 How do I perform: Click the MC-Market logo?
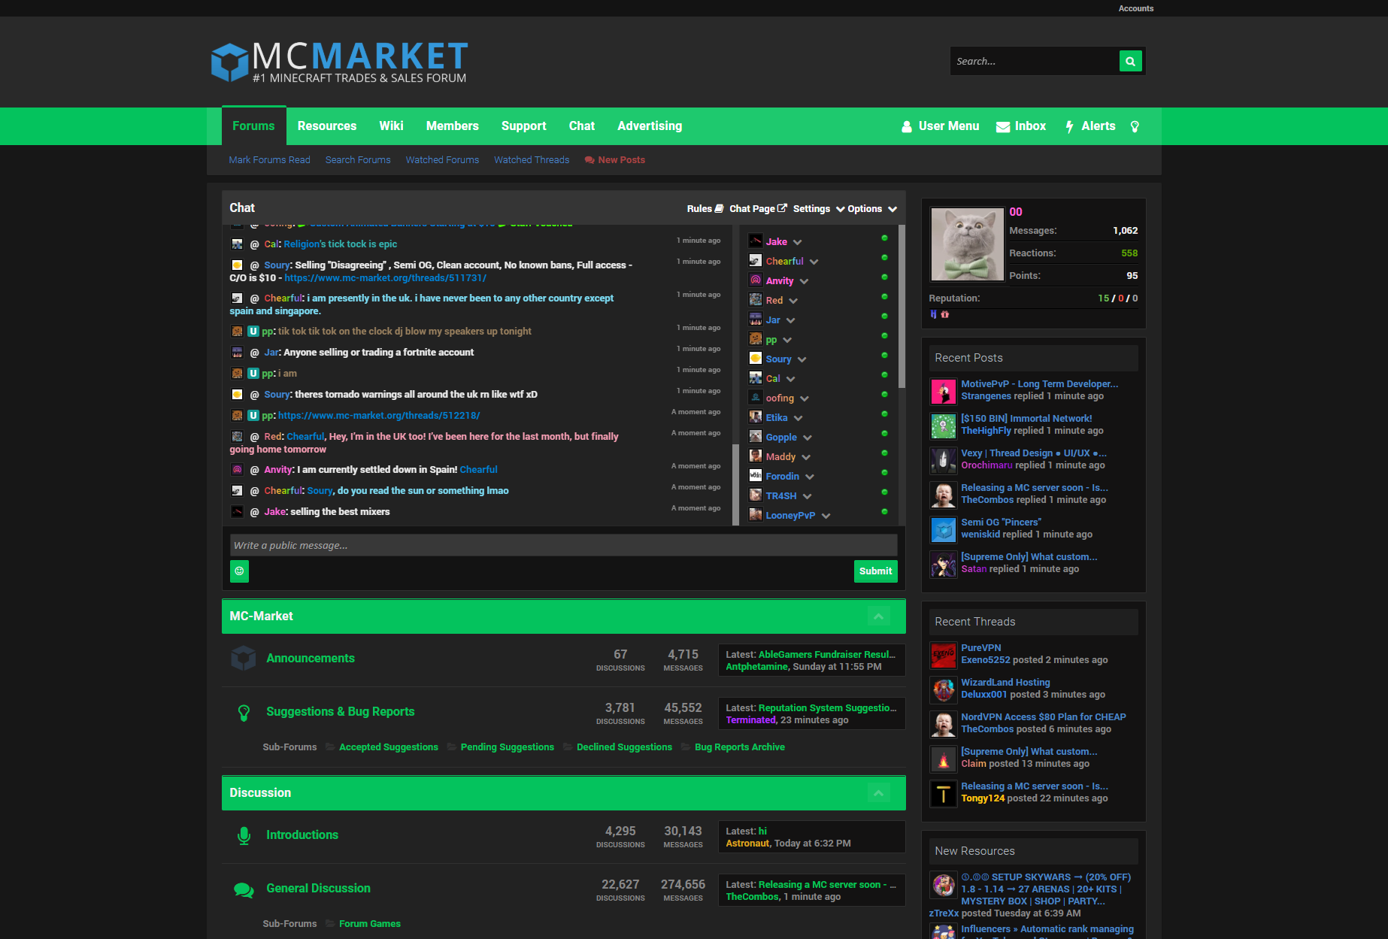[x=340, y=62]
